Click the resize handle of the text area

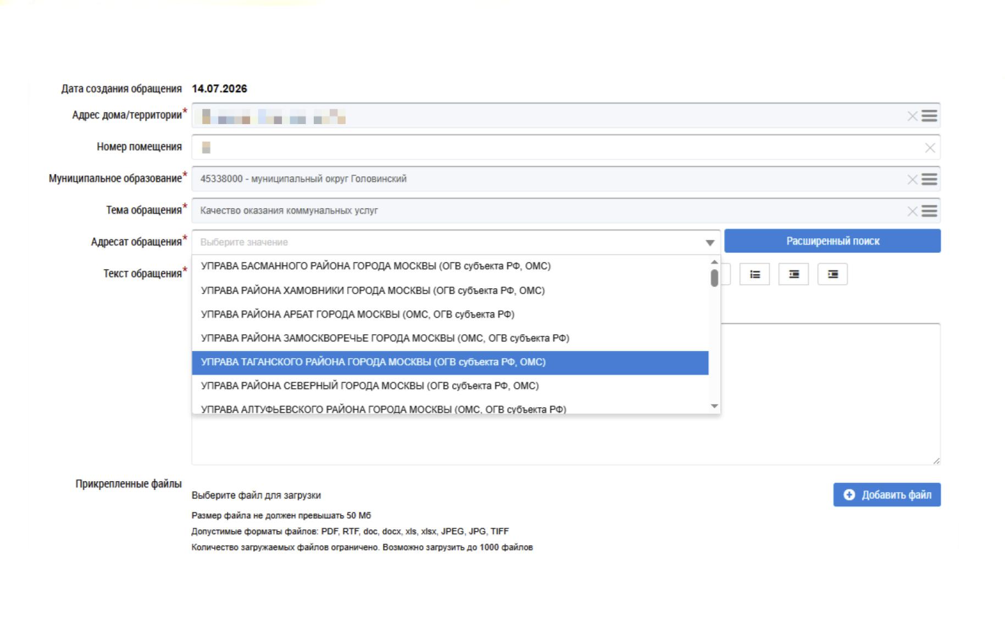[x=936, y=461]
